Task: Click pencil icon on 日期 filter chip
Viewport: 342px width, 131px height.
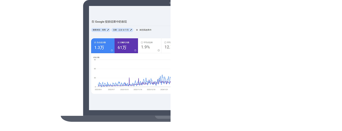Action: [131, 30]
